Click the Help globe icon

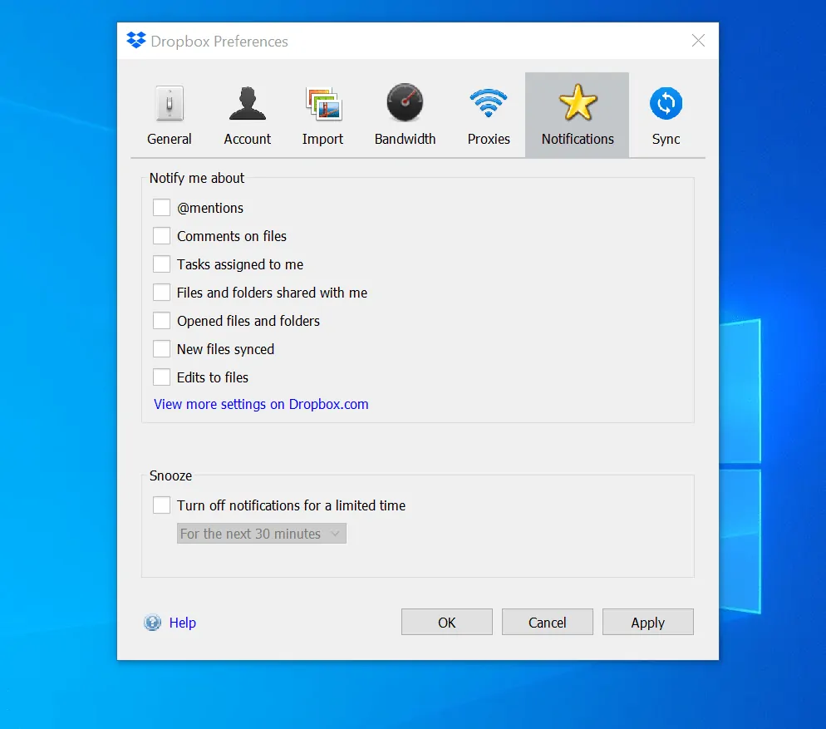click(152, 623)
